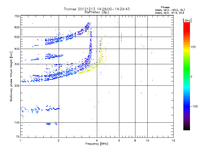The width and height of the screenshot is (204, 153).
Task: Click the y-axis tick label '600'
Action: pyautogui.click(x=17, y=27)
